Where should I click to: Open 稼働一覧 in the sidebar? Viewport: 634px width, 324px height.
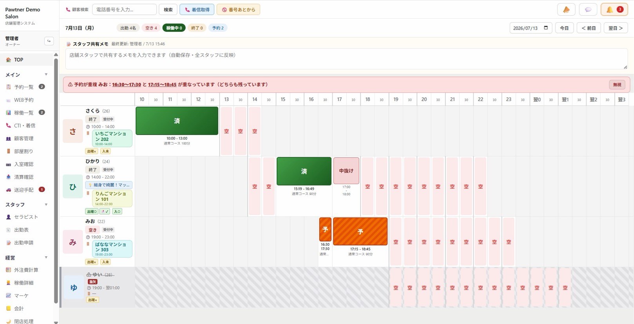27,113
